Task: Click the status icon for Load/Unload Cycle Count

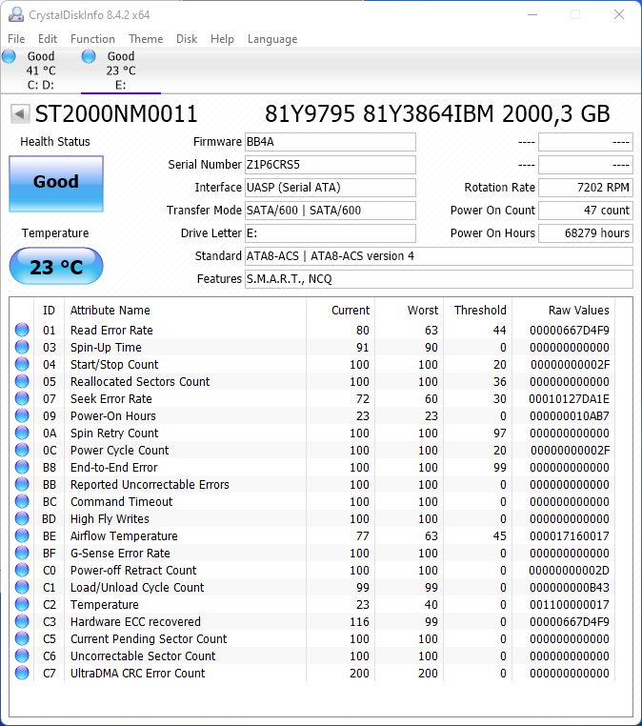Action: pyautogui.click(x=22, y=587)
